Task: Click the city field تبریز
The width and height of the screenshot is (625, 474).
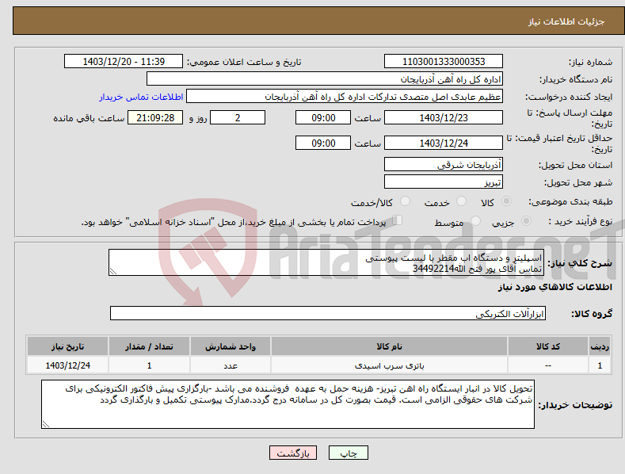Action: 444,182
